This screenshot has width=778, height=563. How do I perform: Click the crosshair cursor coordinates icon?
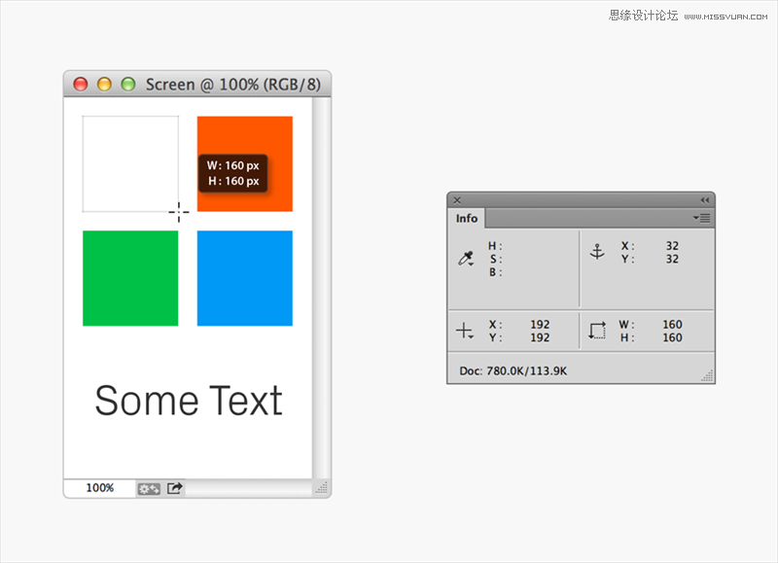point(465,331)
